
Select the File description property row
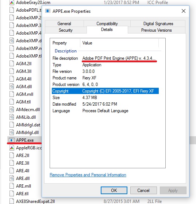click(x=105, y=58)
